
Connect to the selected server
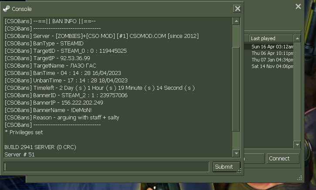[283, 159]
